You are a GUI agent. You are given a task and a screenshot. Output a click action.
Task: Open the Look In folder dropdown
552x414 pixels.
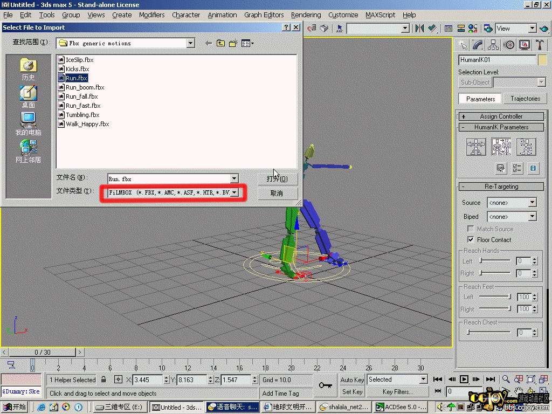pyautogui.click(x=190, y=43)
